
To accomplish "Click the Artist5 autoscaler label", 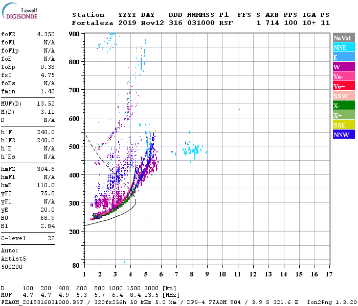I will (13, 259).
